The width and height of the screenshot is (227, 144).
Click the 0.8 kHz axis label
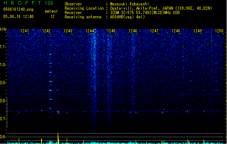3,101
